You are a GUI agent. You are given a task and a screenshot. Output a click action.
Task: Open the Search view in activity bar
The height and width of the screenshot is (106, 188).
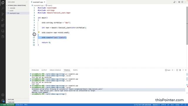[3, 8]
